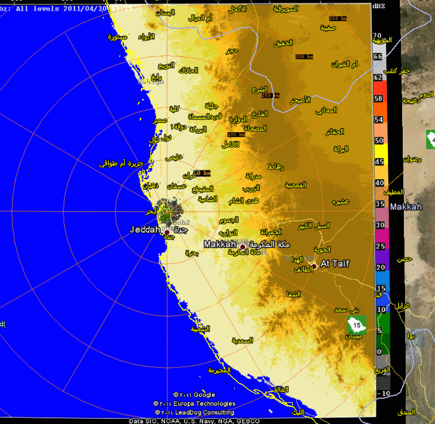This screenshot has width=435, height=424.
Task: Click the "حجر" town label
Action: [232, 51]
